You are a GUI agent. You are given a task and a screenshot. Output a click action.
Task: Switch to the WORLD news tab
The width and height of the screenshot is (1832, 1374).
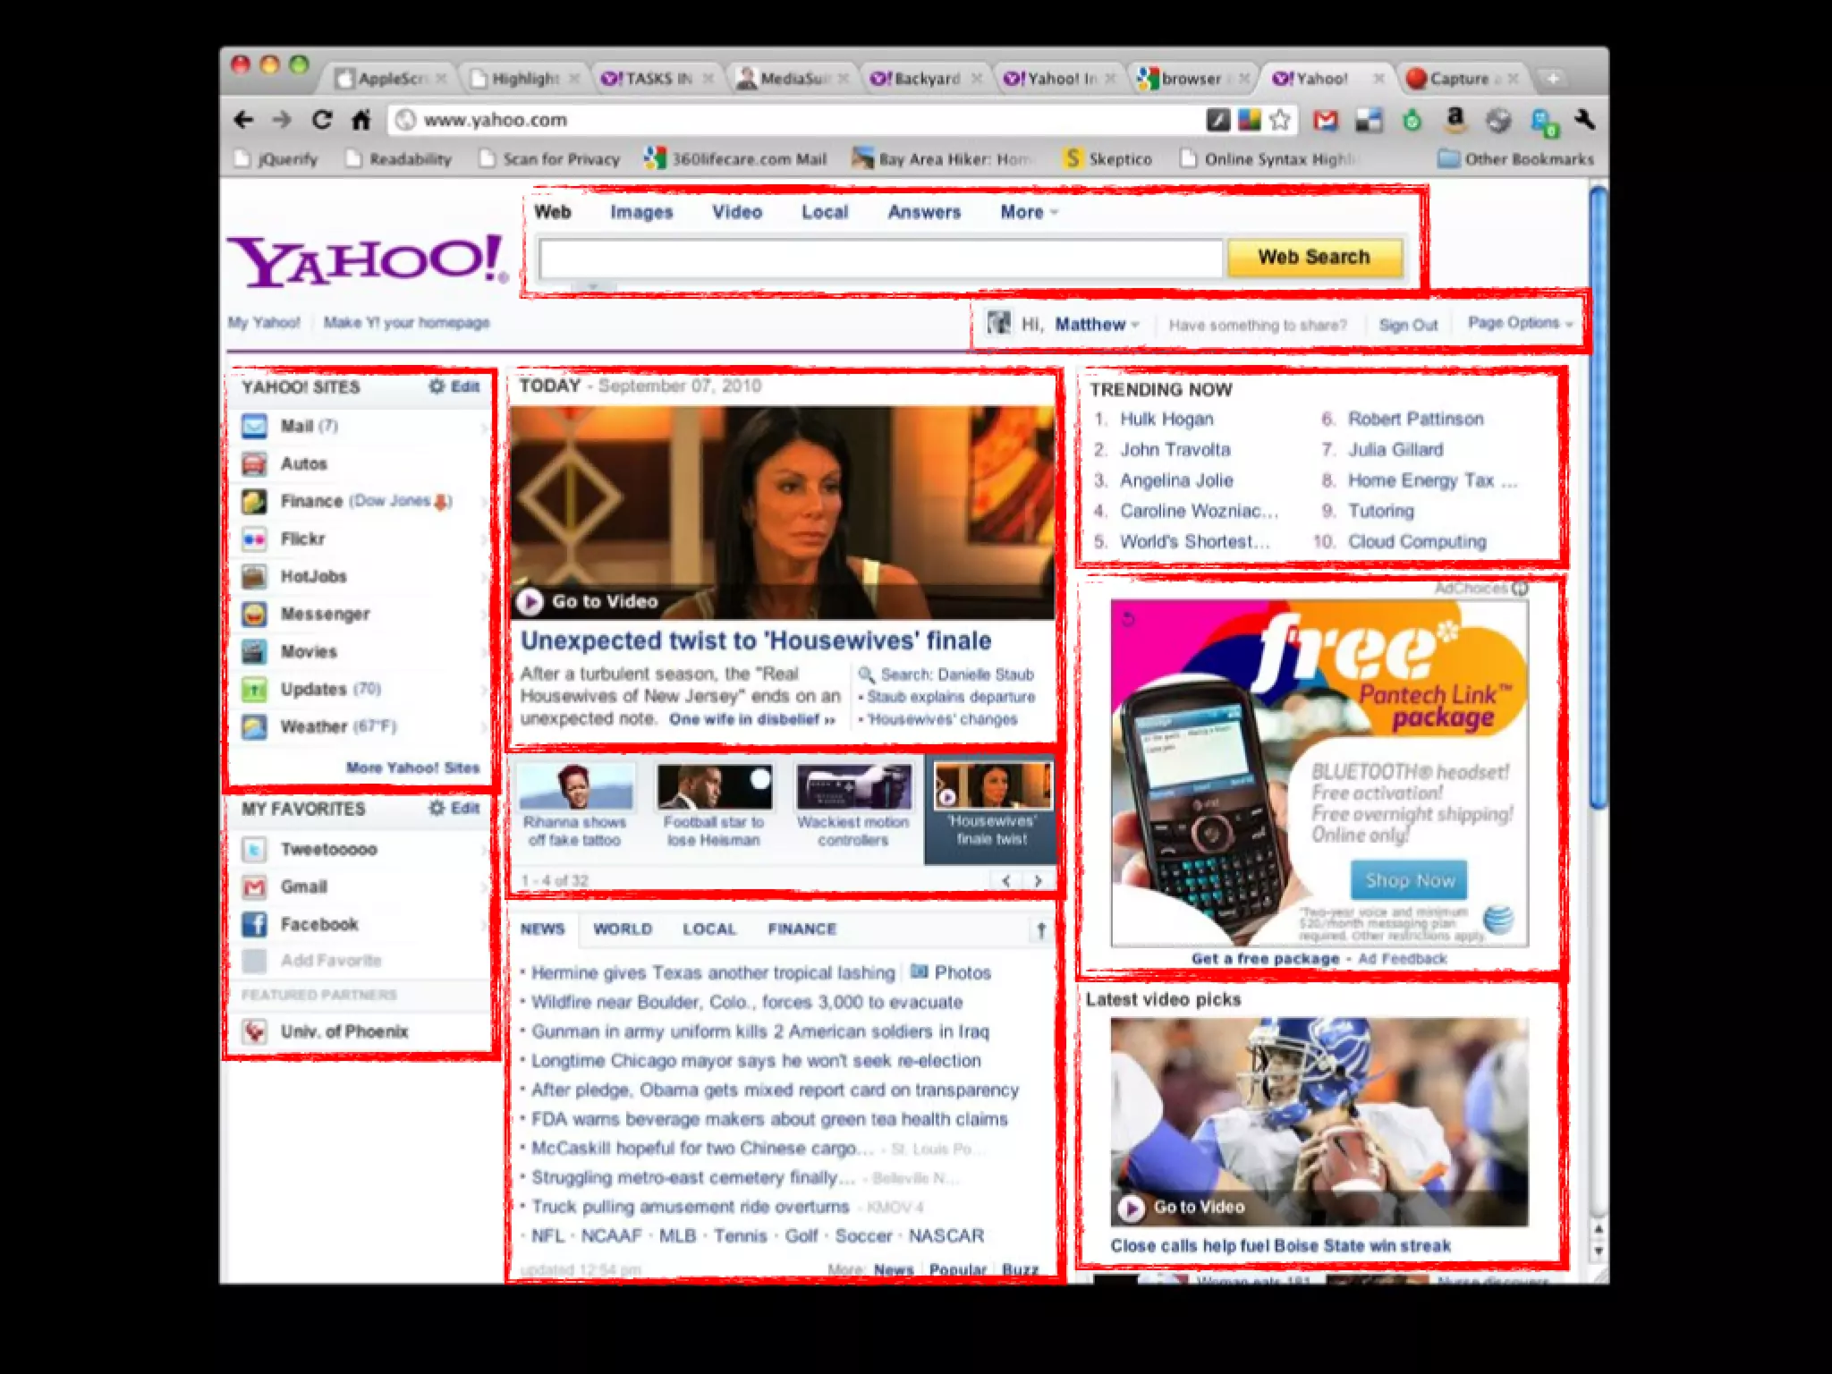coord(623,929)
